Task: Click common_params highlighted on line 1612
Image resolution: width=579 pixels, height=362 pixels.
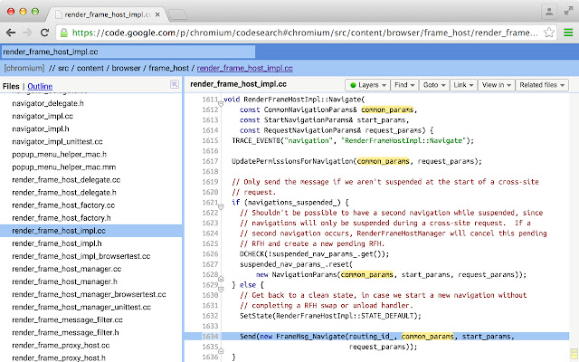Action: (x=387, y=110)
